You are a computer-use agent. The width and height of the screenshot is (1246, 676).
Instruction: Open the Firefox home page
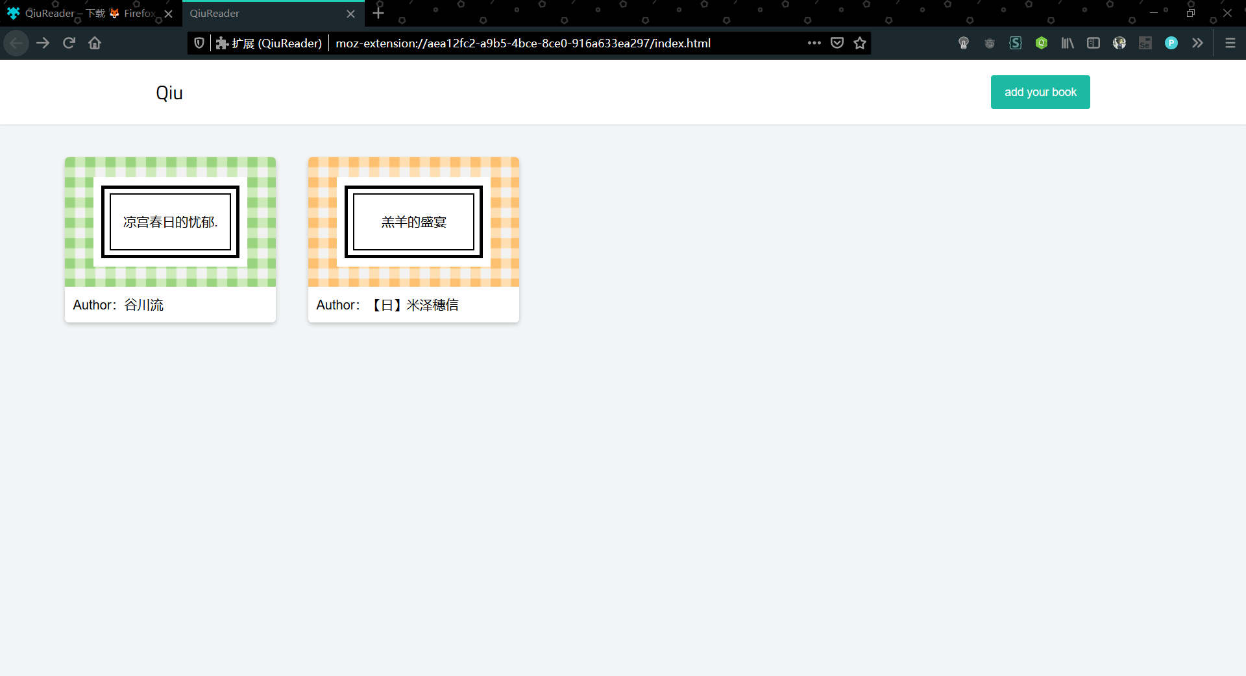click(x=95, y=43)
